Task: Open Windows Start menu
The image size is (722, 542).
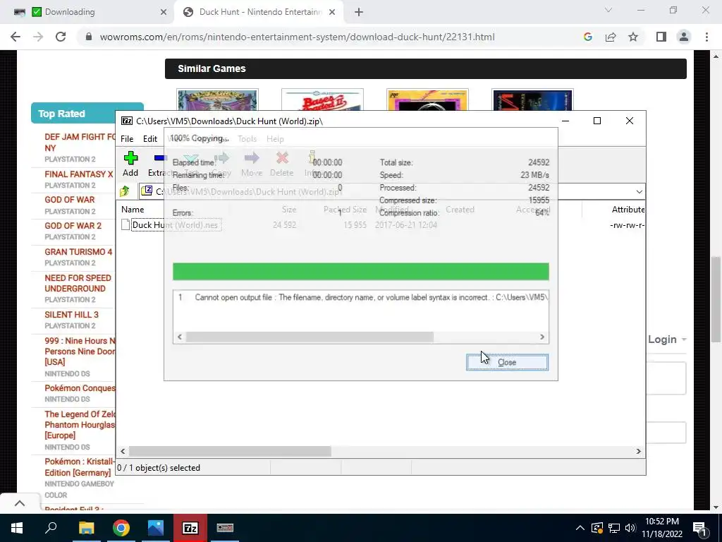Action: 17,528
